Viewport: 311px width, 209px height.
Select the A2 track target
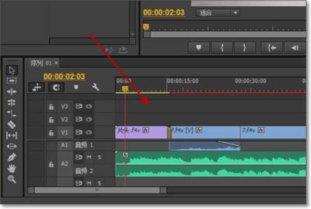tap(65, 164)
